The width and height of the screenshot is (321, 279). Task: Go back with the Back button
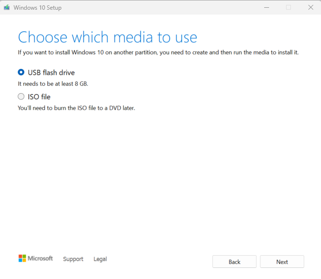(234, 262)
